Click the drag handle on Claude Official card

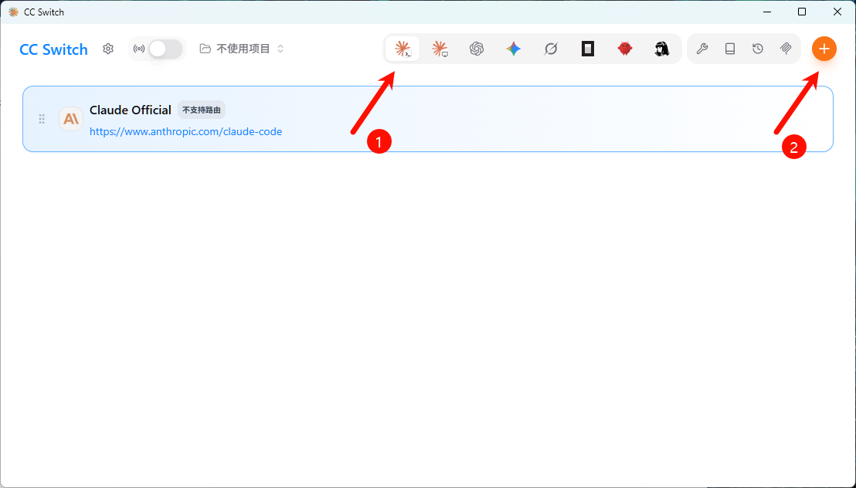pos(42,119)
